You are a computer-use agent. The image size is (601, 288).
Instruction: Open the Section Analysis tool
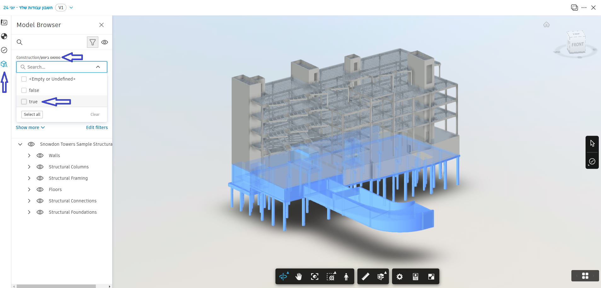click(381, 276)
